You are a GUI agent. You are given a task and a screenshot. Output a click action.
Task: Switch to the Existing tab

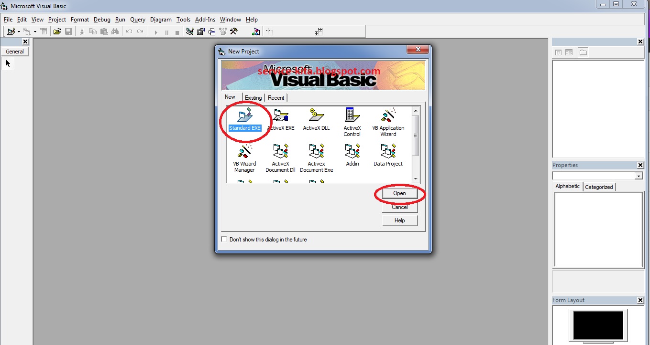coord(253,97)
